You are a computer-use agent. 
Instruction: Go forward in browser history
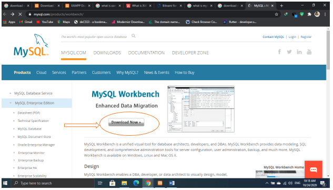point(13,14)
